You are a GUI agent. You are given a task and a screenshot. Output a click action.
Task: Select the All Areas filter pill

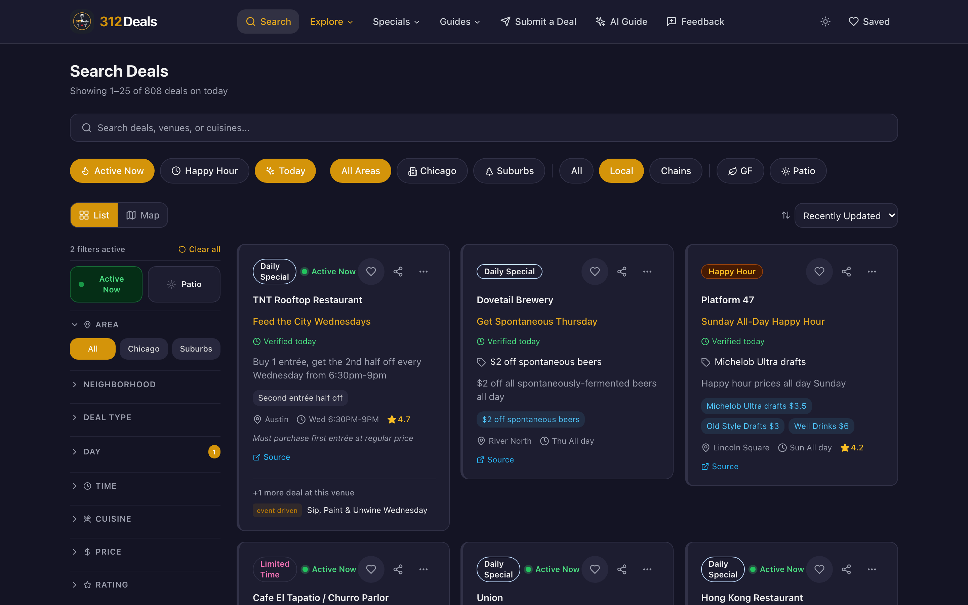pos(360,171)
